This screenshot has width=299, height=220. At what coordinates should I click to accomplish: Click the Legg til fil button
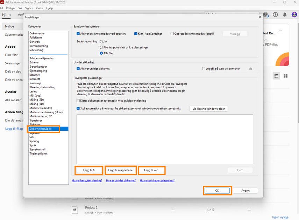click(x=89, y=170)
